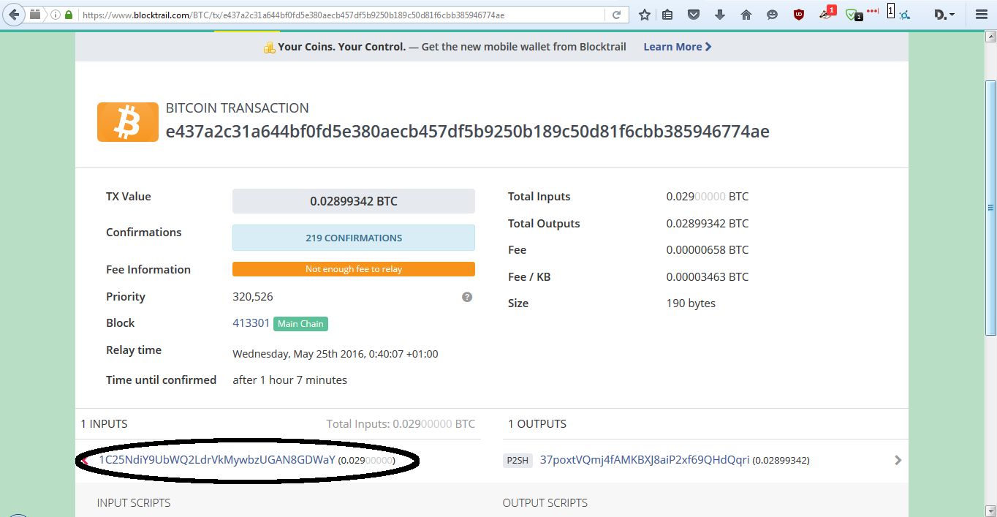The width and height of the screenshot is (997, 517).
Task: Open the green shield extension icon
Action: (854, 15)
